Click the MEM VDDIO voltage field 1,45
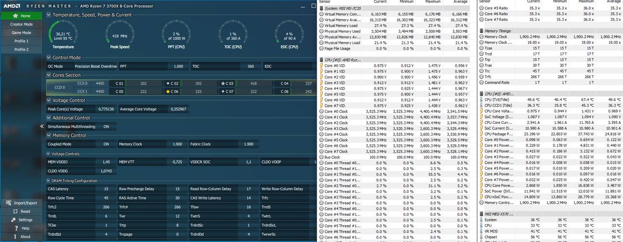Viewport: 623px width, 242px height. point(106,162)
